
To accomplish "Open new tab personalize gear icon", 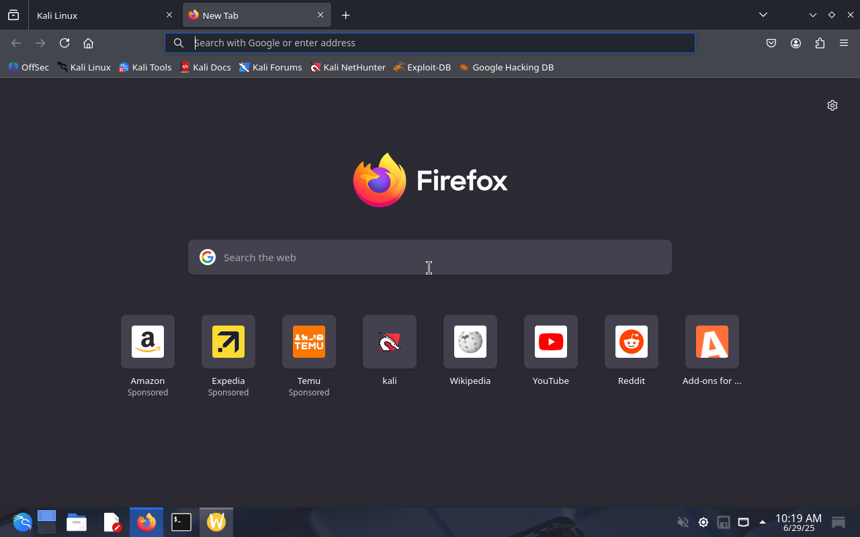I will point(832,105).
